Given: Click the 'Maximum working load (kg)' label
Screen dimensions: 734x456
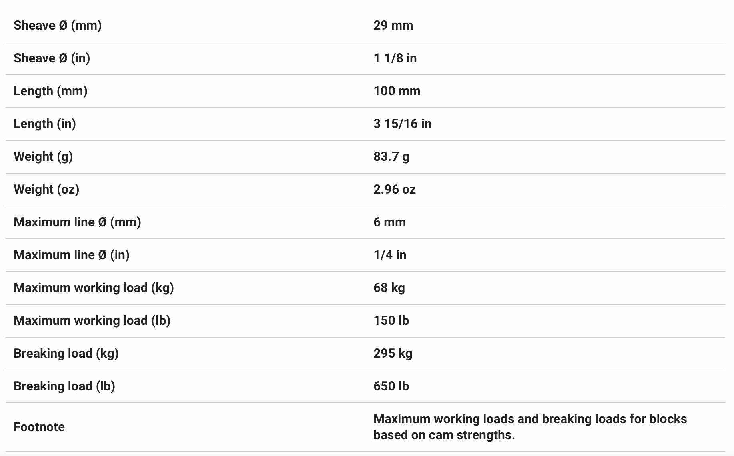Looking at the screenshot, I should pos(94,288).
